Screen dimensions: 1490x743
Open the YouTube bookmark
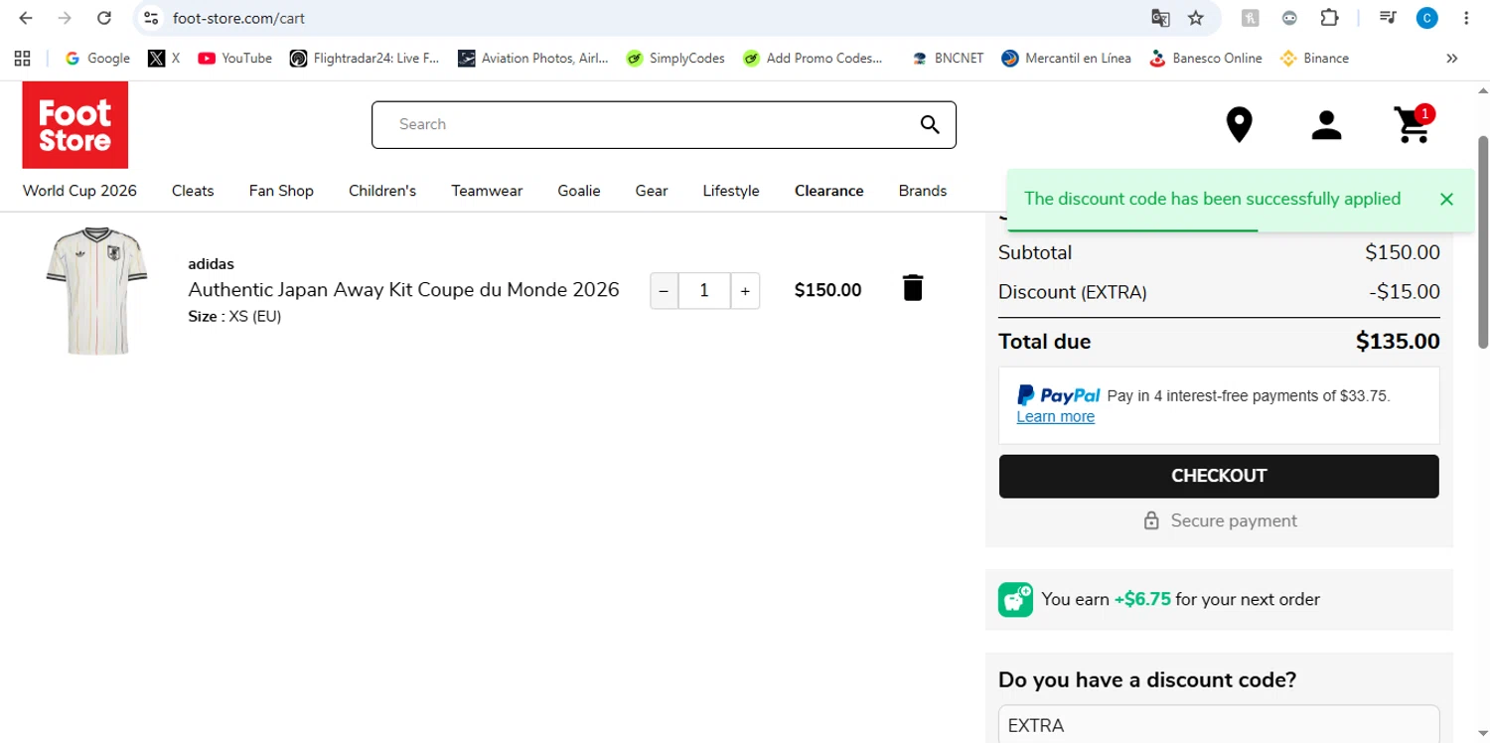click(234, 59)
